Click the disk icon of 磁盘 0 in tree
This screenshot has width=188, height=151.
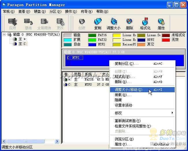[x=9, y=35]
